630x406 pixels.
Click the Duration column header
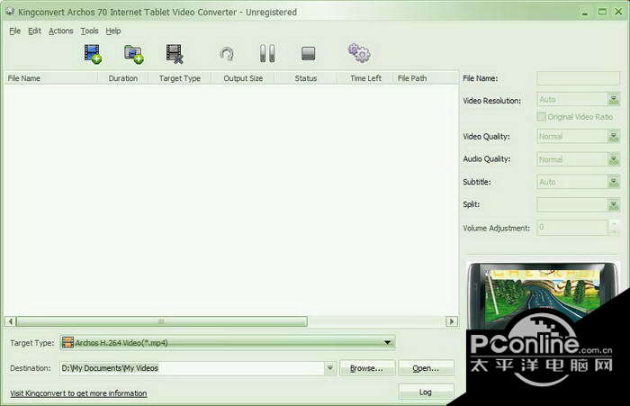pyautogui.click(x=123, y=78)
